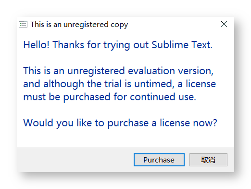This screenshot has width=251, height=189.
Task: Close the unregistered copy dialog with X
Action: click(x=224, y=24)
